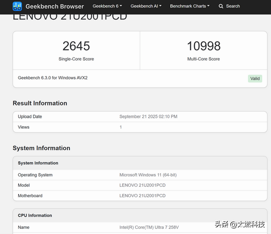271x234 pixels.
Task: Expand the Geekbench AI dropdown menu
Action: click(x=146, y=6)
